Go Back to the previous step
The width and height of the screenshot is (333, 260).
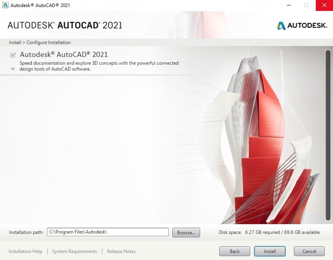click(x=235, y=251)
